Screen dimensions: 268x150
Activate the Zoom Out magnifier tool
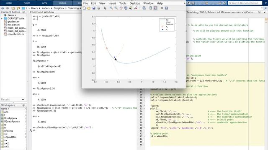(116, 8)
